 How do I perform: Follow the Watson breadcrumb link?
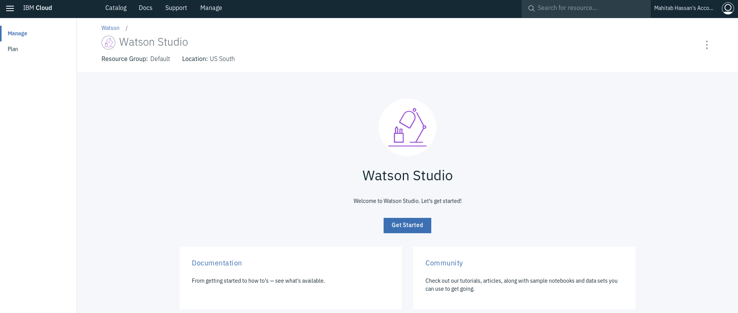click(x=110, y=28)
